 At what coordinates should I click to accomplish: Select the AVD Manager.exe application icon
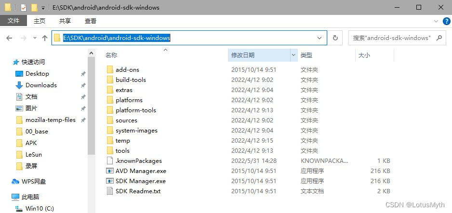[110, 171]
